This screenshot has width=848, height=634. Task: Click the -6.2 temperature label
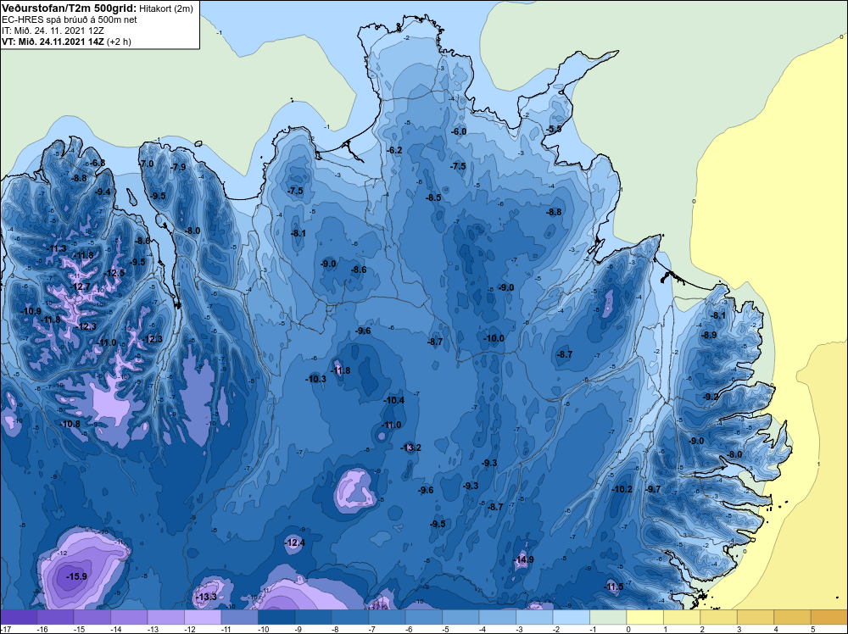[x=394, y=150]
